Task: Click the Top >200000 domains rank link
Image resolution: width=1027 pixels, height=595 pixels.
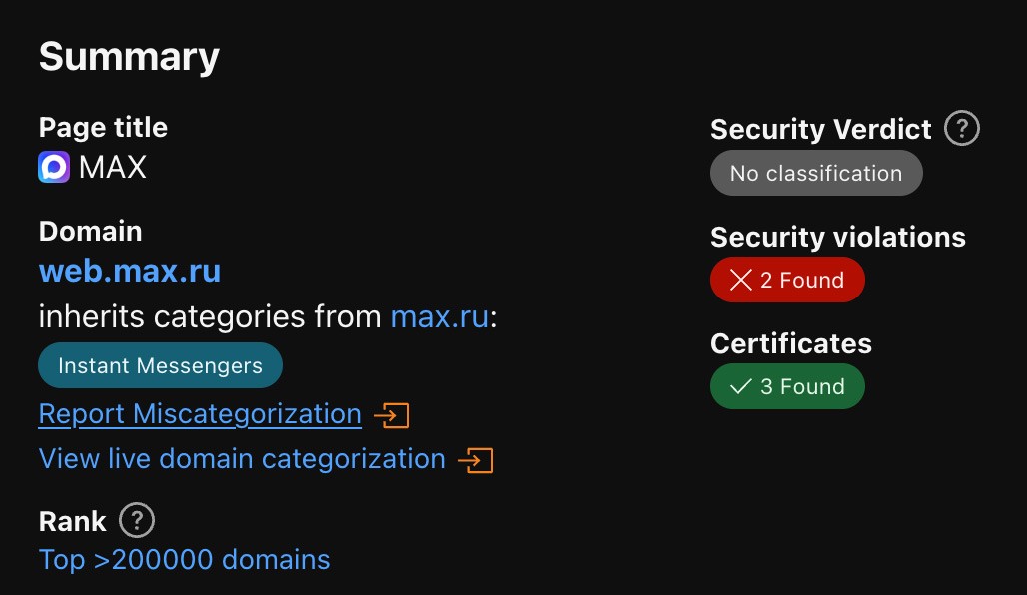Action: pos(184,560)
